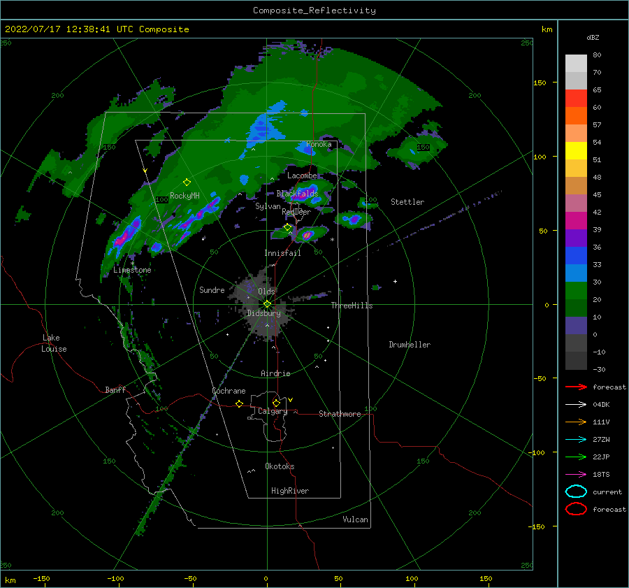The height and width of the screenshot is (588, 629).
Task: Click the Innisfail town label
Action: coord(282,253)
